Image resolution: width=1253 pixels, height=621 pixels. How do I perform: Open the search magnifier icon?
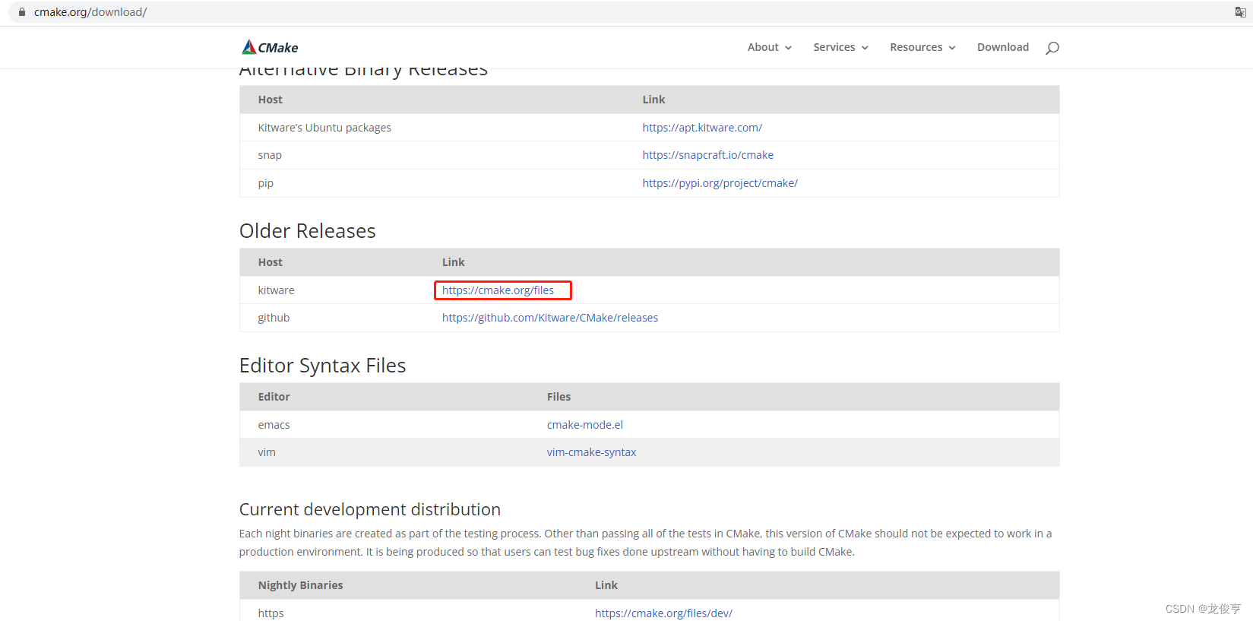[1052, 48]
